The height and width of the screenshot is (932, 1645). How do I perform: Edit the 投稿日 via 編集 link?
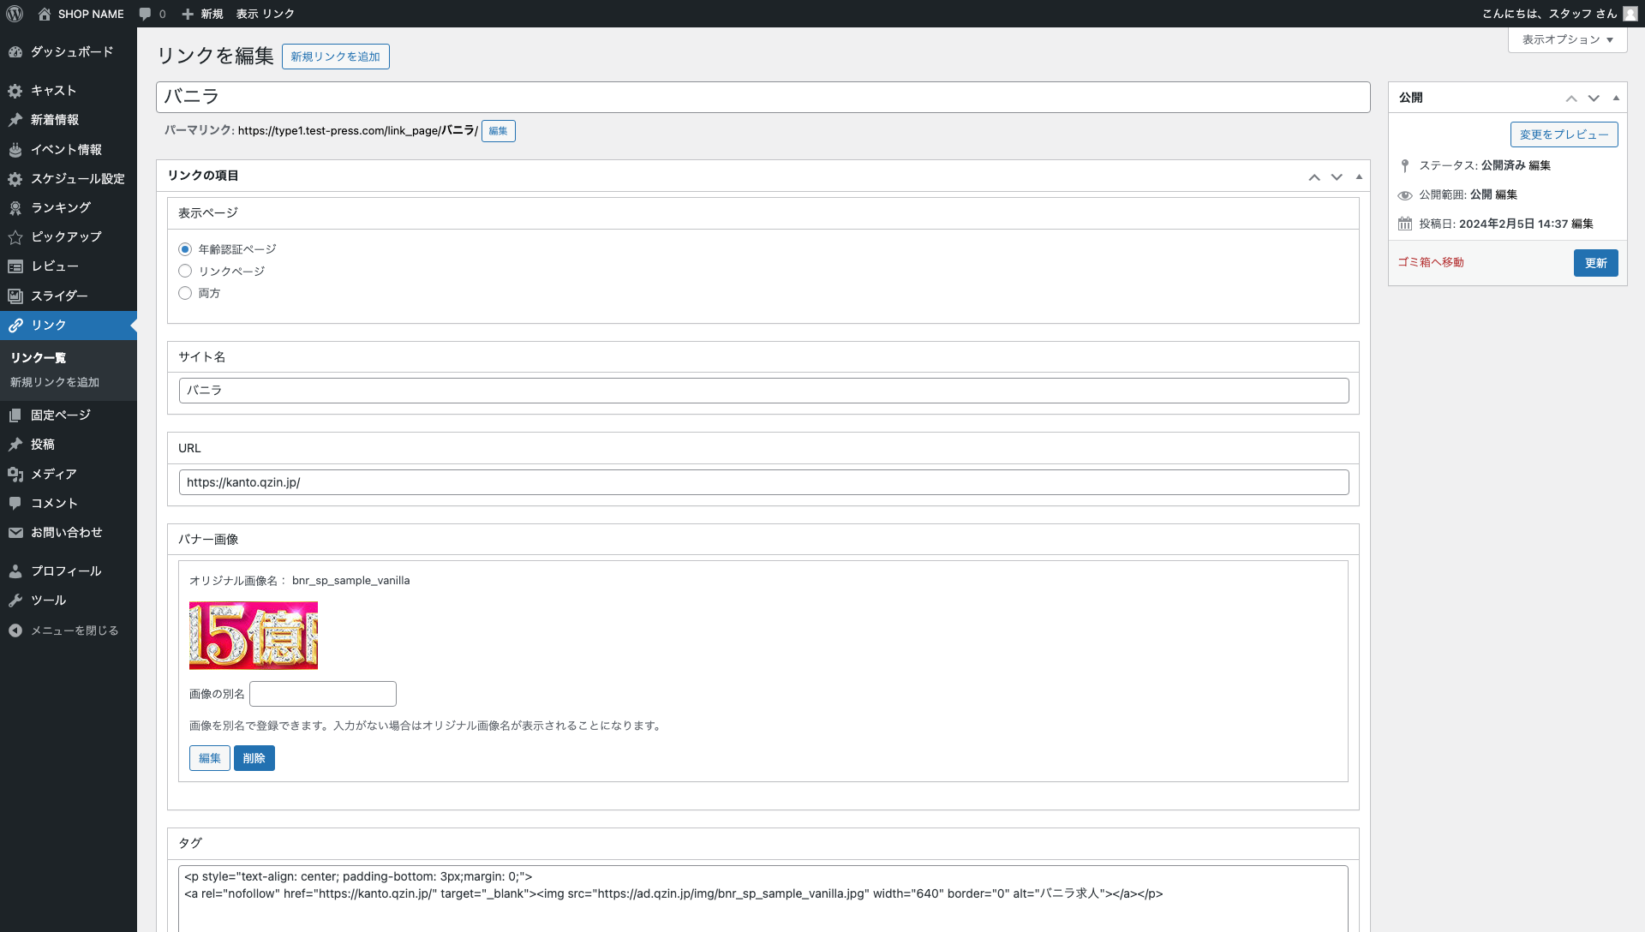pos(1582,224)
